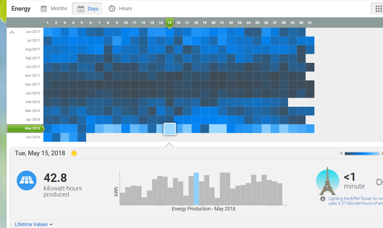Click the calendar icon beside Months
The image size is (383, 228).
[44, 9]
